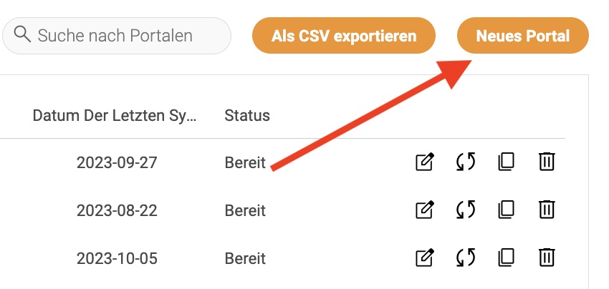Select the 2023-10-05 date cell
The image size is (609, 289).
tap(117, 259)
